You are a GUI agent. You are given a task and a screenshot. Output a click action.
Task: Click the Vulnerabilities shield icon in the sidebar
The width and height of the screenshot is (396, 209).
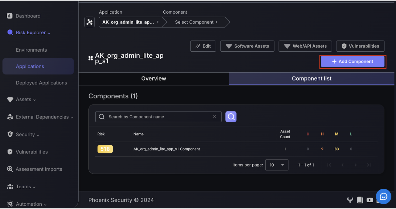tap(10, 152)
